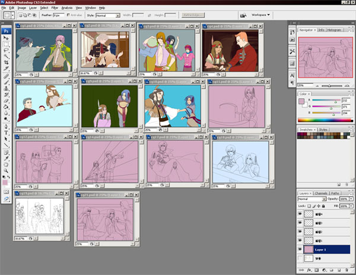This screenshot has height=275, width=356.
Task: Create new adjustment layer icon
Action: [324, 270]
